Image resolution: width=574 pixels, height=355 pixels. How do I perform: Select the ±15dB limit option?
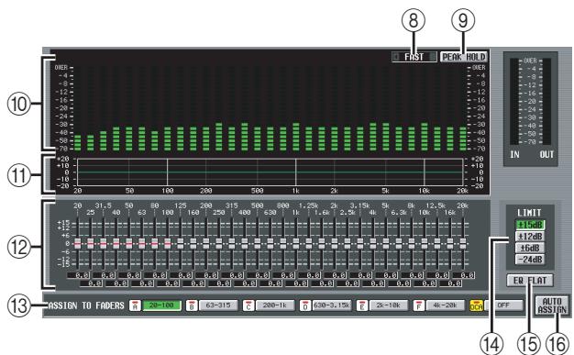click(530, 225)
